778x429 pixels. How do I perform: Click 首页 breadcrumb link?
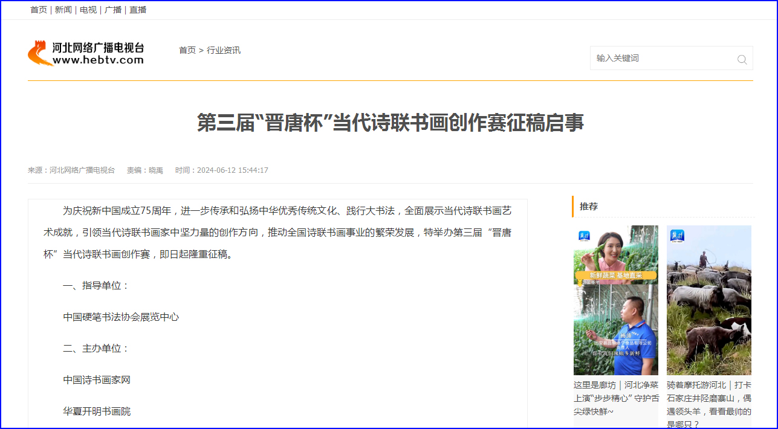click(x=187, y=50)
